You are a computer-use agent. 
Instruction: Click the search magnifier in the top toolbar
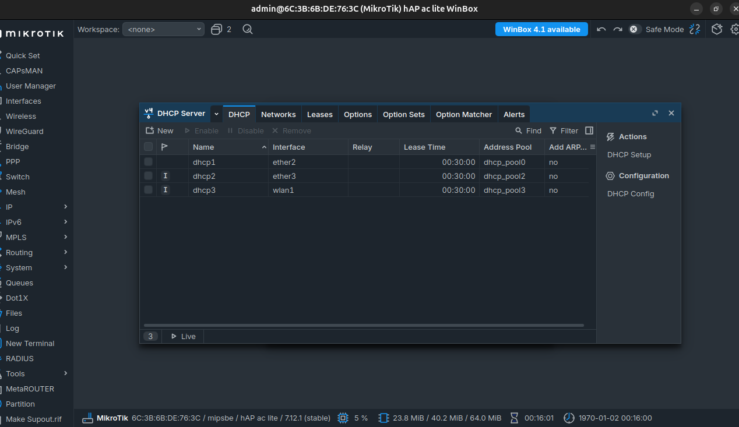click(x=248, y=29)
